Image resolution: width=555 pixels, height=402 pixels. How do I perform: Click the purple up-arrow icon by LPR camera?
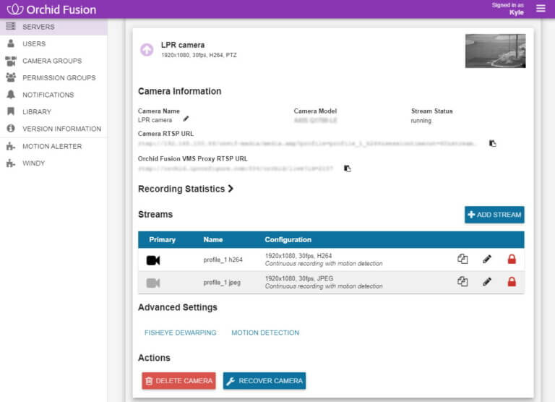(147, 50)
